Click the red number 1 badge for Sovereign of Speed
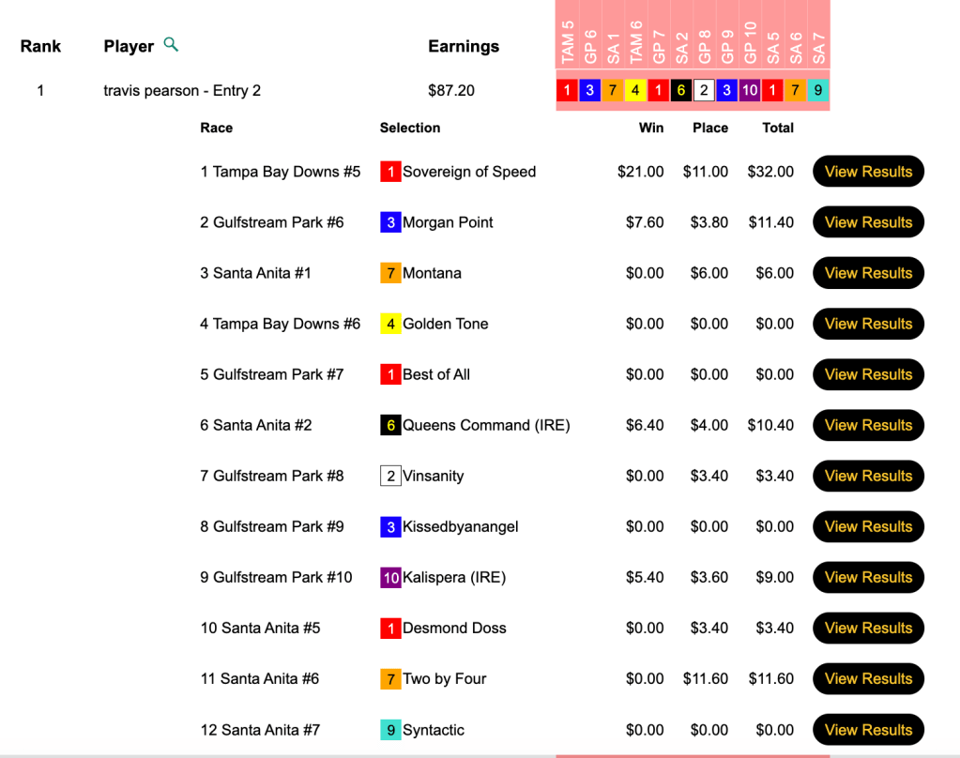The height and width of the screenshot is (758, 960). (x=390, y=172)
